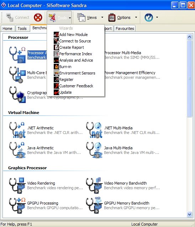Open Processor Multi-Media benchmark

(x=122, y=53)
